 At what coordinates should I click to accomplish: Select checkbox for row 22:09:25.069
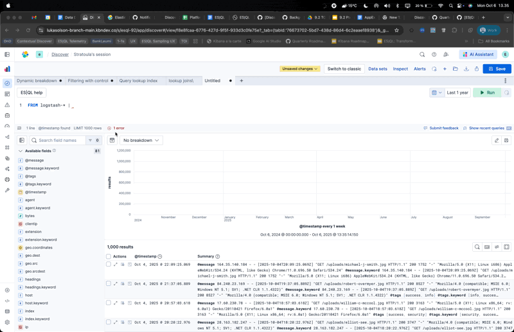tap(109, 264)
